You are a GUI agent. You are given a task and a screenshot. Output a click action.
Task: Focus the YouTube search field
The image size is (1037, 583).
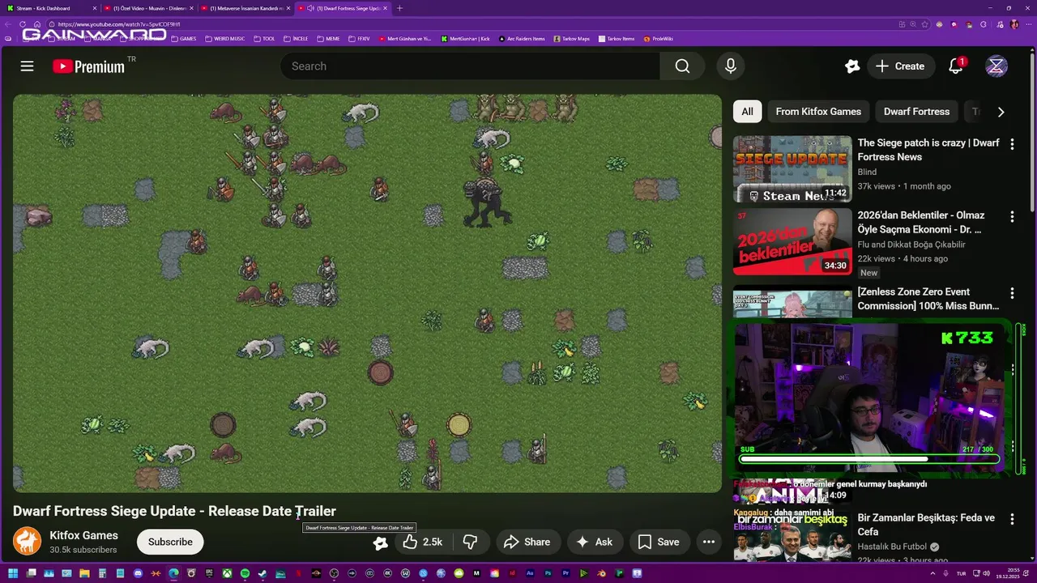tap(470, 66)
